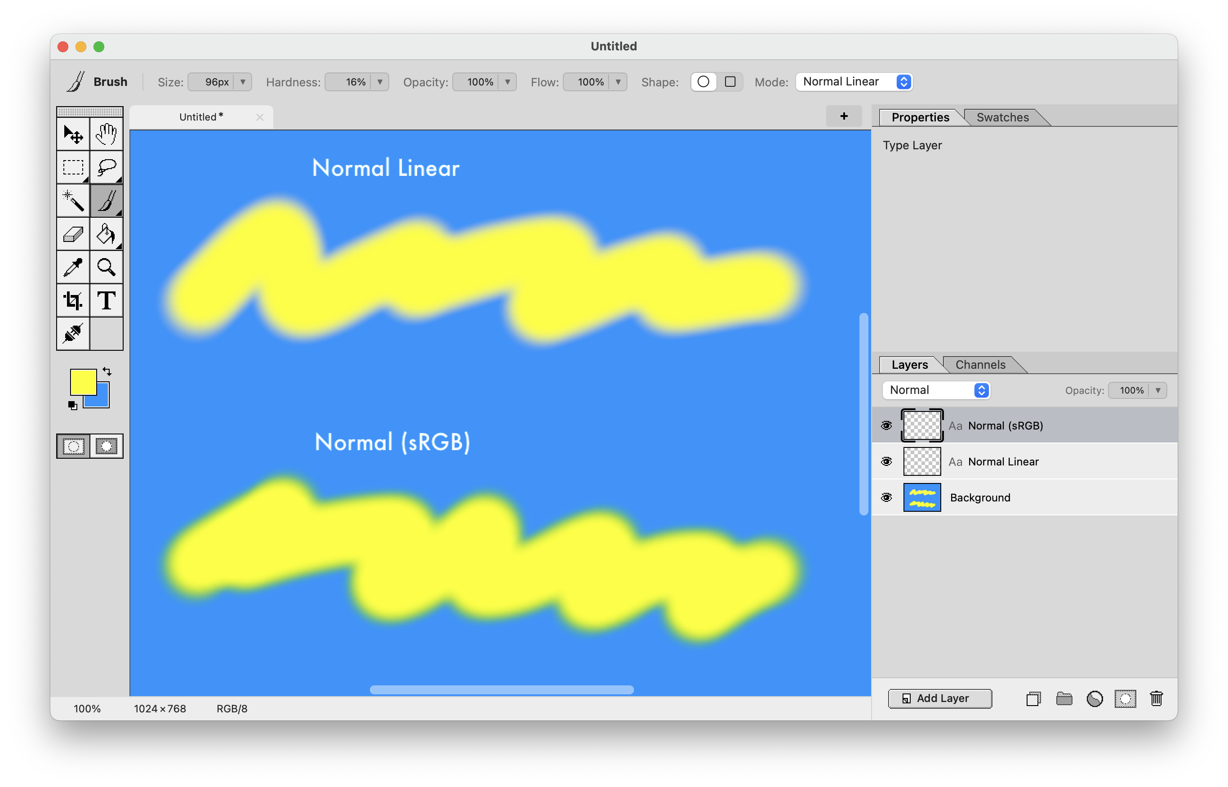
Task: Select the tool below the Crop tool
Action: (x=73, y=334)
